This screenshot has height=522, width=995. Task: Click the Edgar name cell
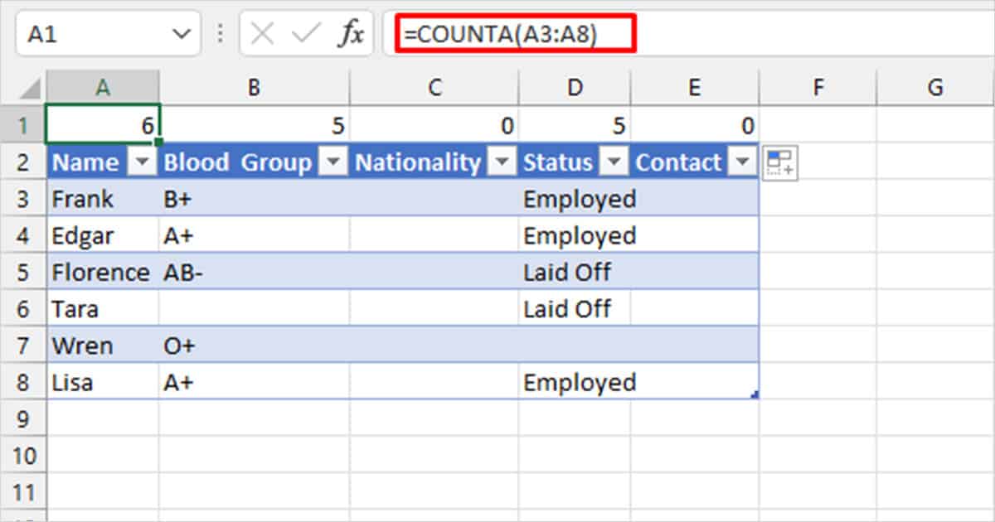coord(103,235)
